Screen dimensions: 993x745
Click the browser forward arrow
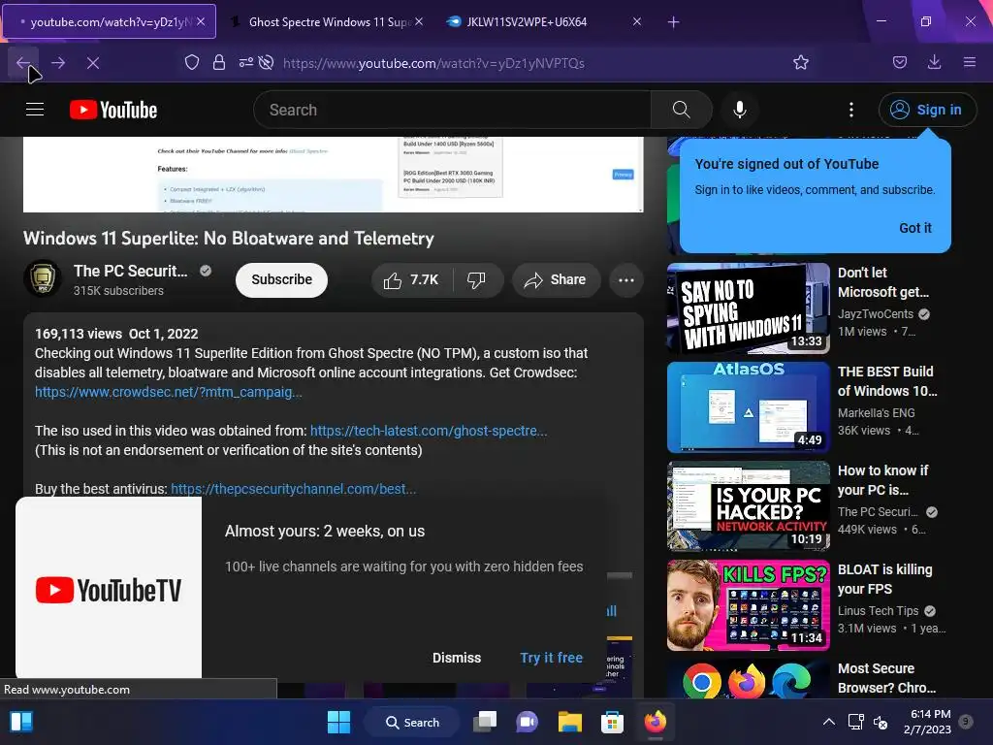(x=58, y=63)
